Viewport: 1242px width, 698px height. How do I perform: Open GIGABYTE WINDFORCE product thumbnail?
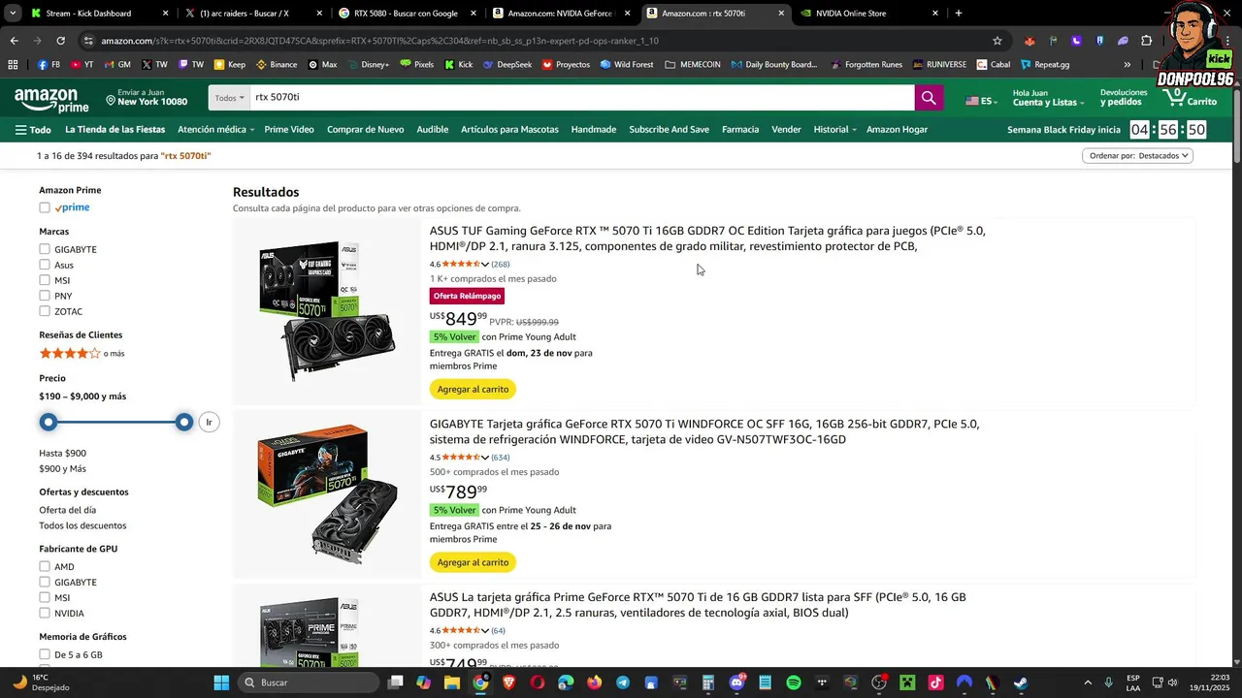coord(327,494)
